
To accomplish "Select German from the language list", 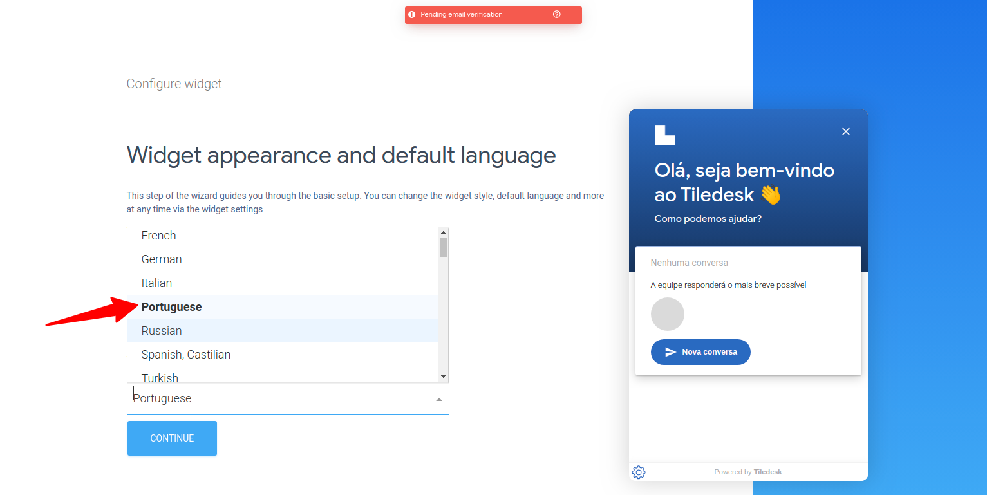I will 283,259.
